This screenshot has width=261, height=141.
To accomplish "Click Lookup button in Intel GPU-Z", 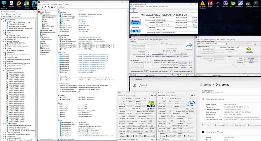I will [191, 99].
